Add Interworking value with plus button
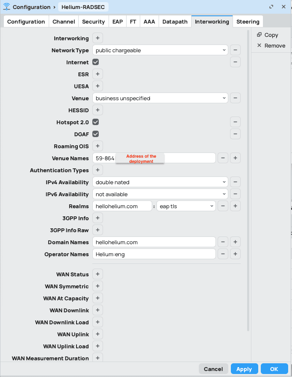The width and height of the screenshot is (292, 377). (x=97, y=38)
